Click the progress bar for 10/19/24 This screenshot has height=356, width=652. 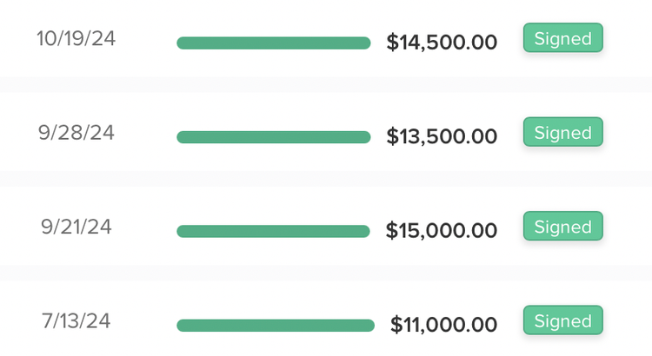click(x=274, y=43)
